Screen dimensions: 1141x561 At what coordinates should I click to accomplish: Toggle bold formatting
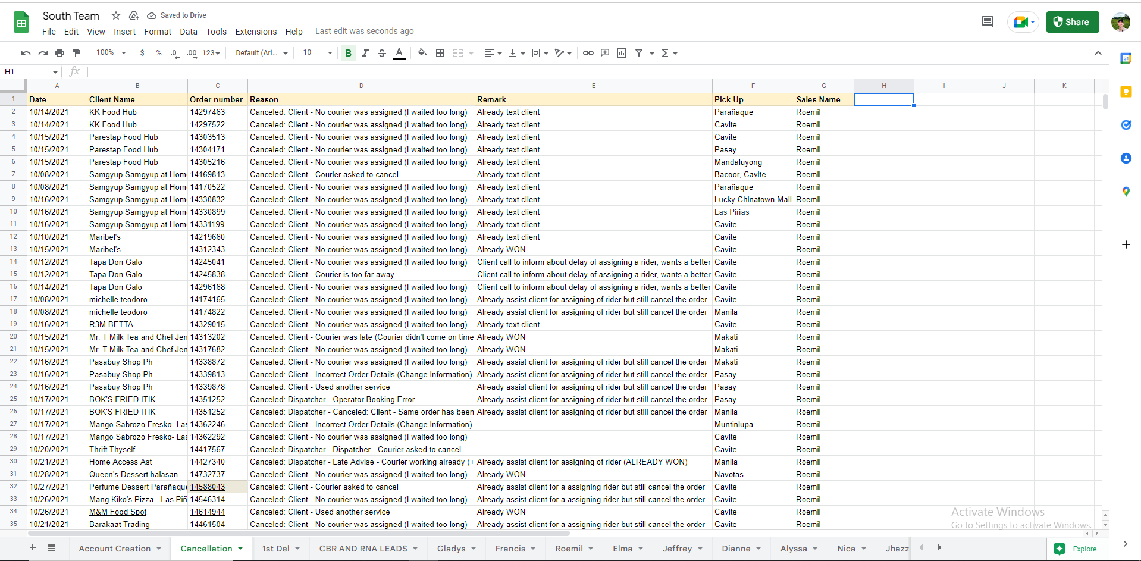coord(348,53)
